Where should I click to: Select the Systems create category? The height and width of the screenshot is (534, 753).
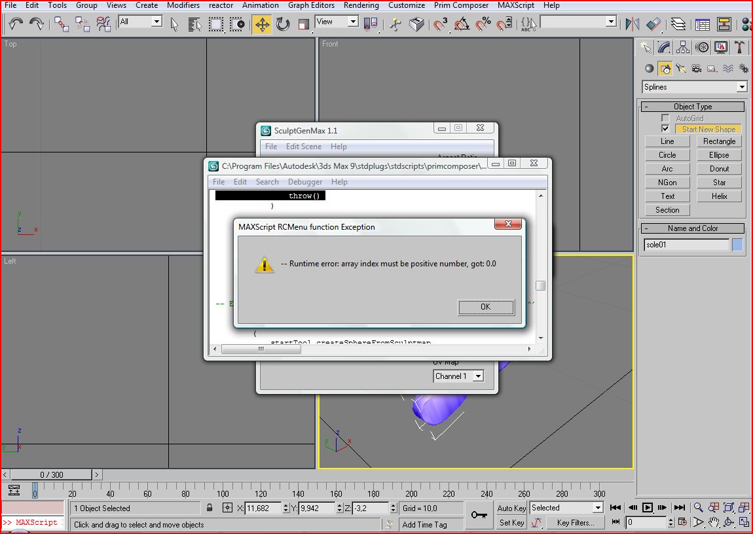tap(743, 69)
